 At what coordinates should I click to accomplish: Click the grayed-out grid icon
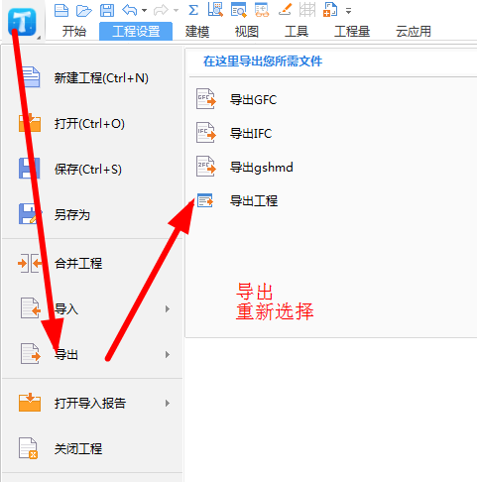pos(307,10)
